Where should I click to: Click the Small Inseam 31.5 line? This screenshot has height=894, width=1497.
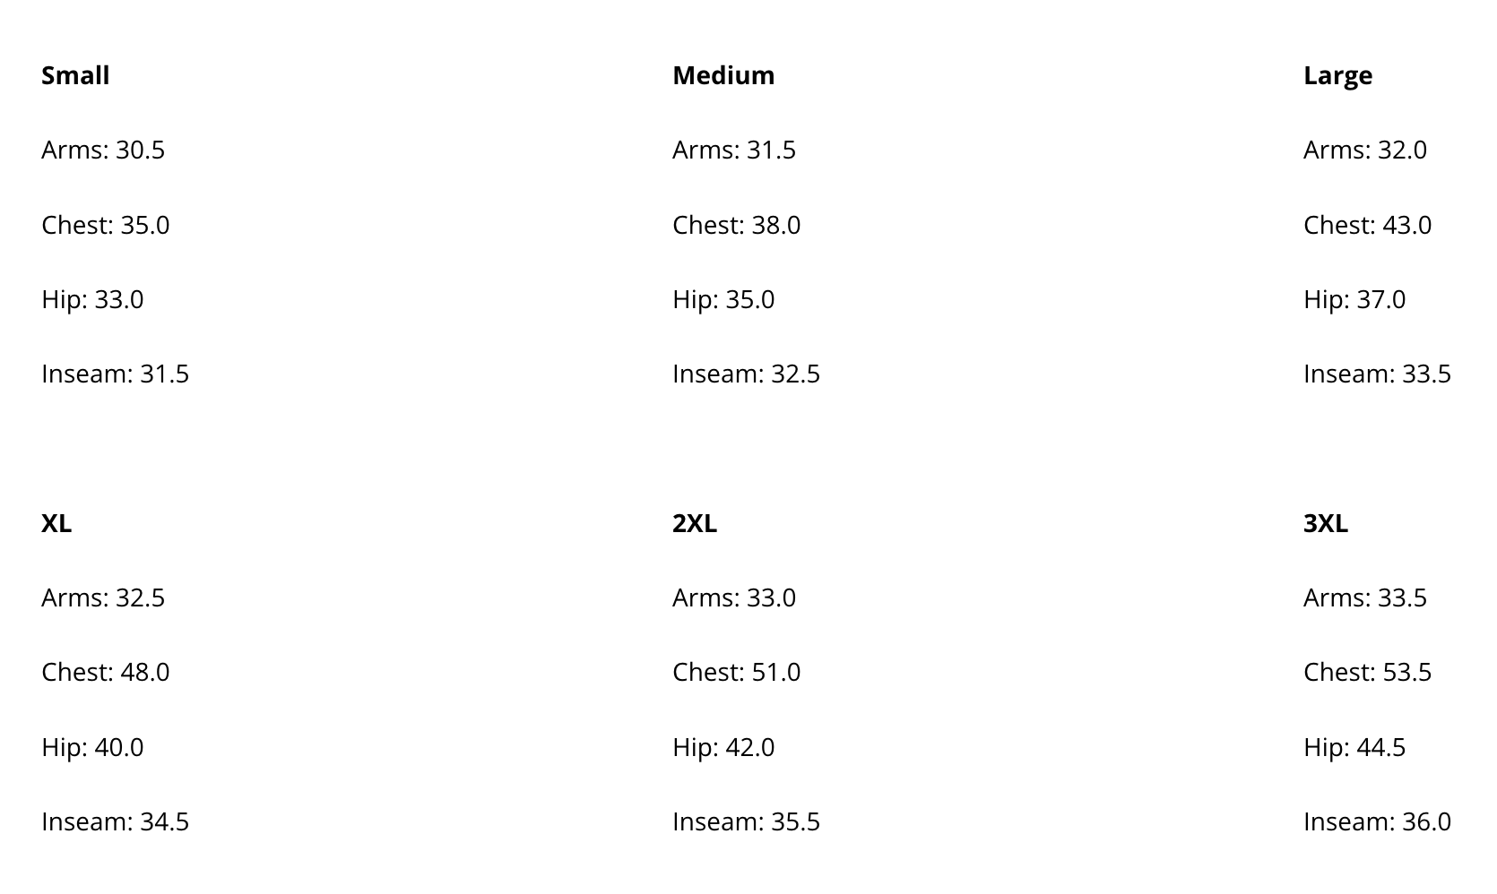(116, 374)
